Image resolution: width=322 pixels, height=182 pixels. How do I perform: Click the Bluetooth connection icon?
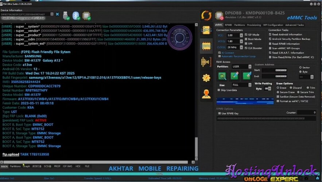[x=76, y=16]
